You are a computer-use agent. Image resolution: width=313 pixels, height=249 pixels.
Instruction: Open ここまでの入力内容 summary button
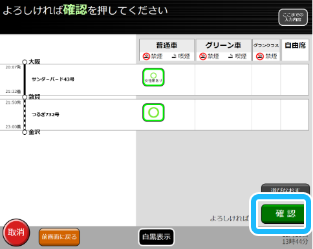click(x=293, y=17)
